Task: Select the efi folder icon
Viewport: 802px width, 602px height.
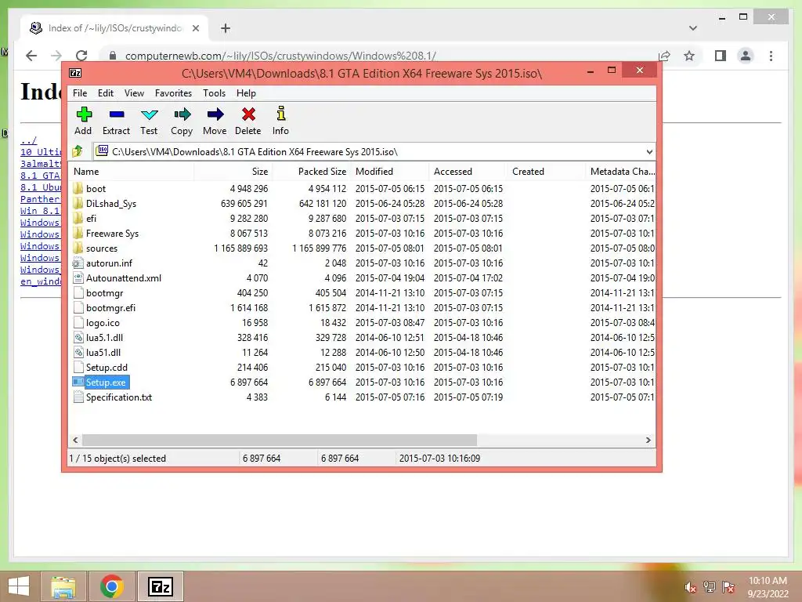Action: pyautogui.click(x=78, y=218)
